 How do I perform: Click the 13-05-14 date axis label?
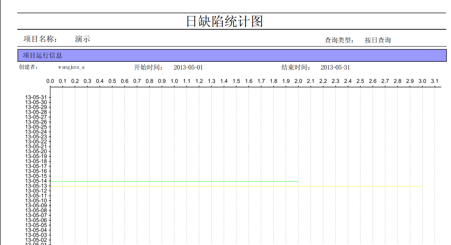pyautogui.click(x=36, y=181)
